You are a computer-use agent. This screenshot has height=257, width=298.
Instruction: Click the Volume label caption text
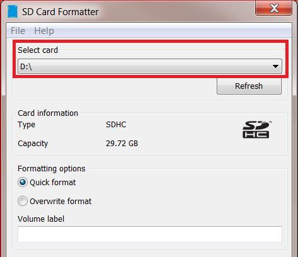pos(41,219)
